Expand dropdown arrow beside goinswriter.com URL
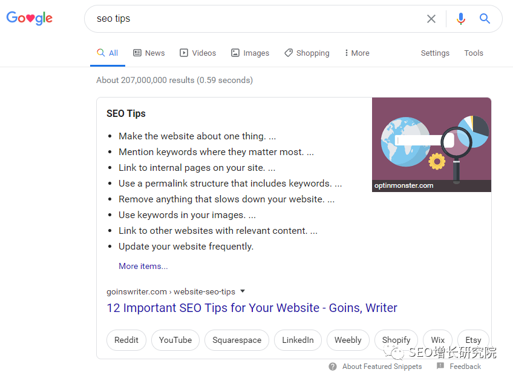The image size is (513, 375). click(x=243, y=291)
